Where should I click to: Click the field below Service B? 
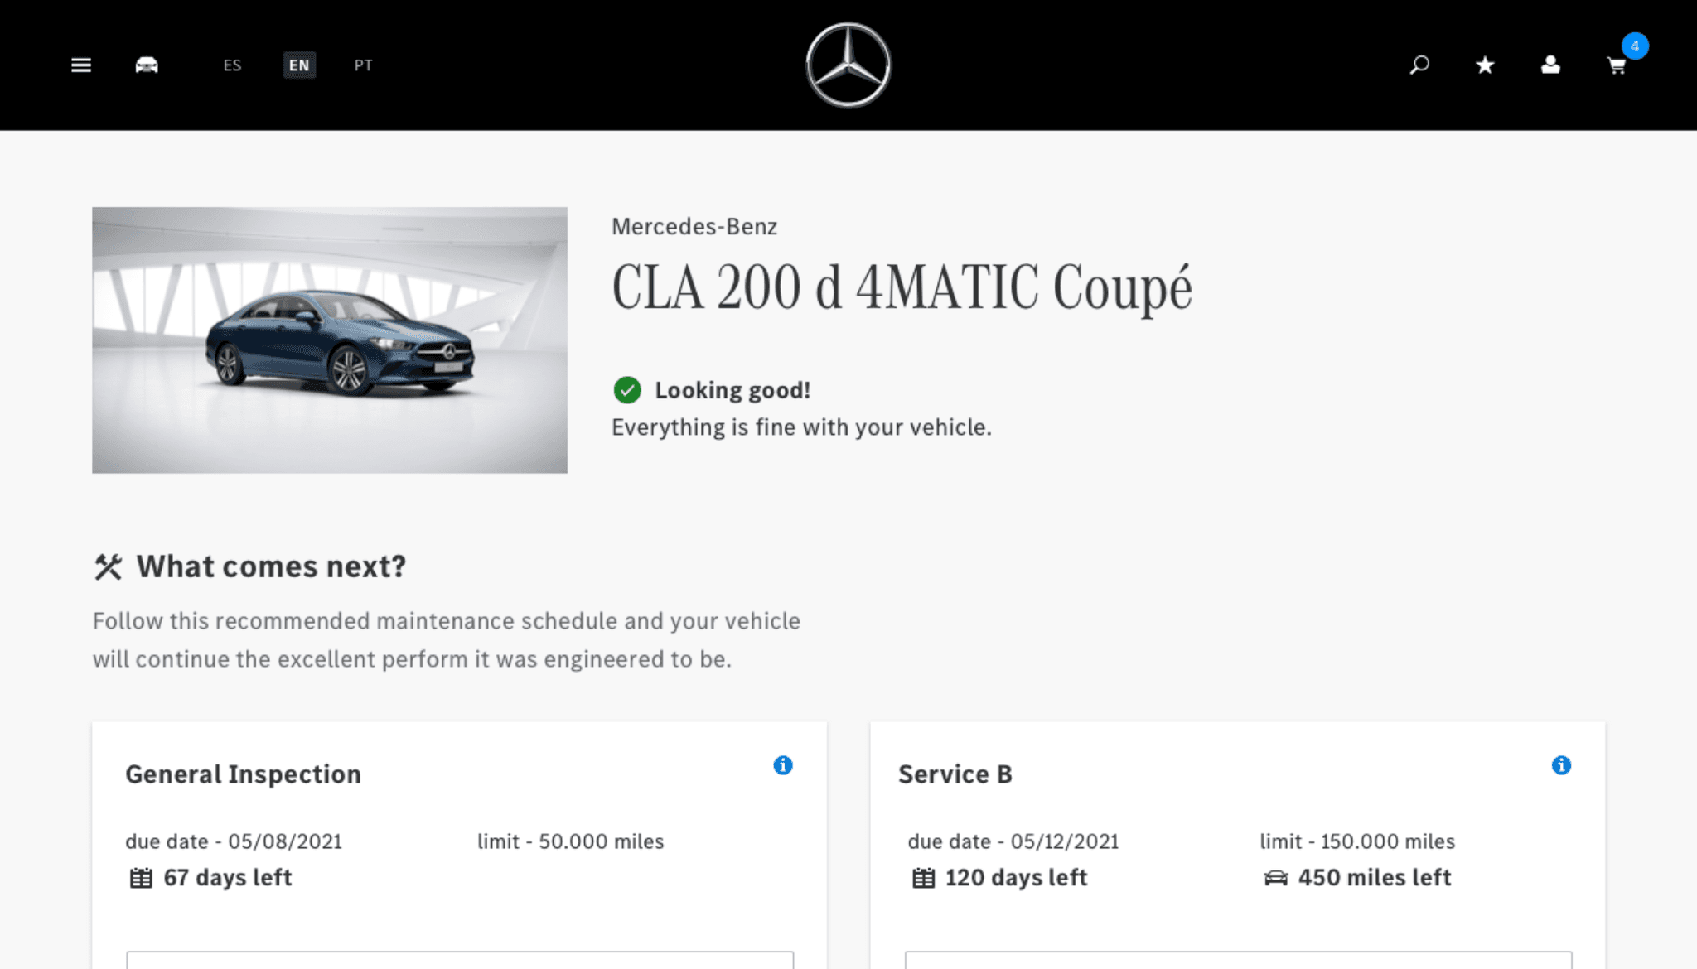(1236, 961)
